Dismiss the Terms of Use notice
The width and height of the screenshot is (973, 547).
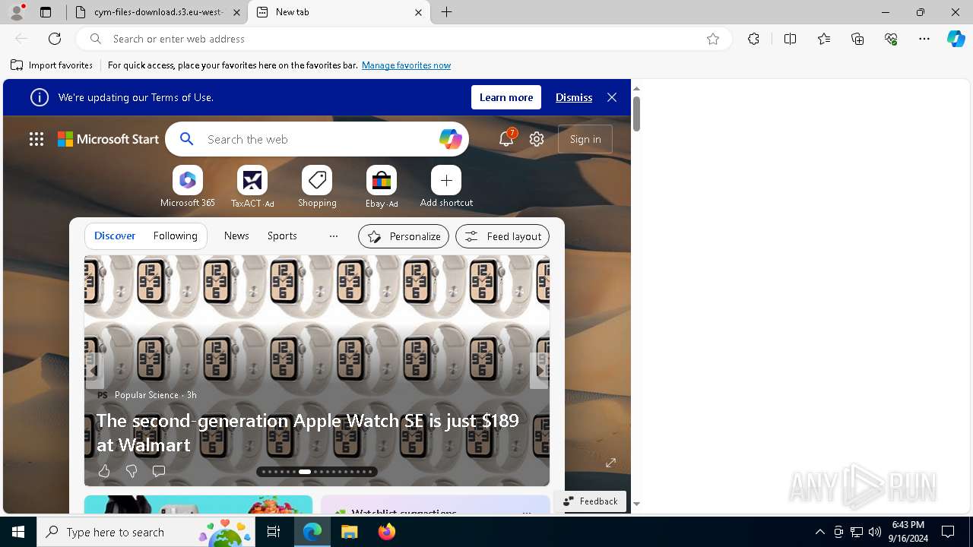click(x=574, y=97)
